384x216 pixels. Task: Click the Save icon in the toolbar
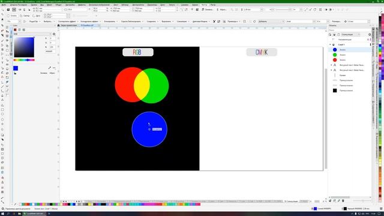(8, 10)
